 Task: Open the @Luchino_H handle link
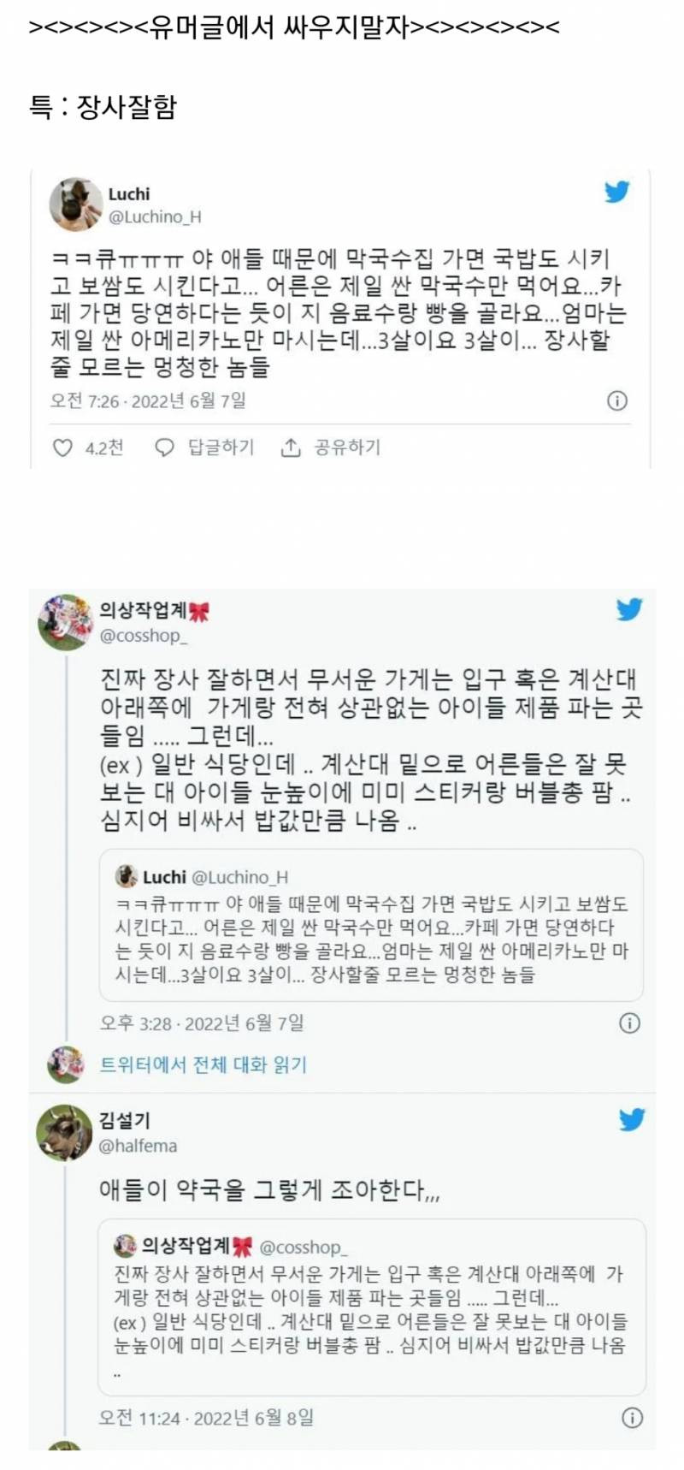tap(155, 216)
